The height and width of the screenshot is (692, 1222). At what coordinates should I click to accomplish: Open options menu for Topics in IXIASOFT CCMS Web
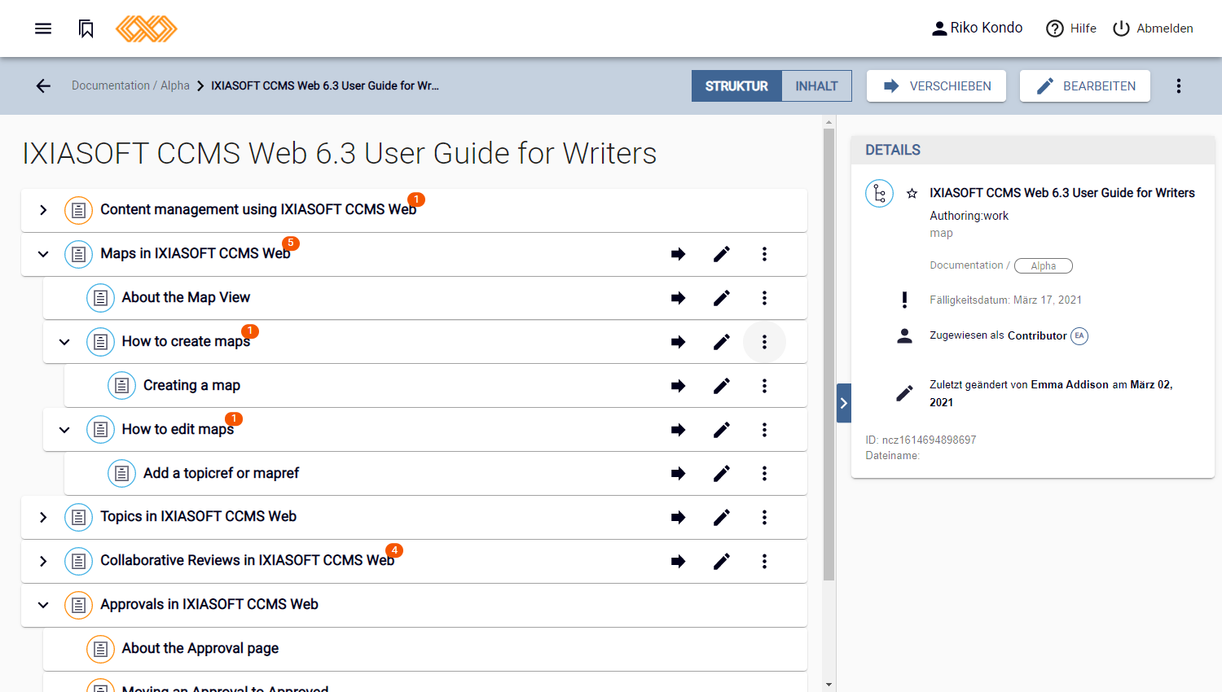click(764, 517)
